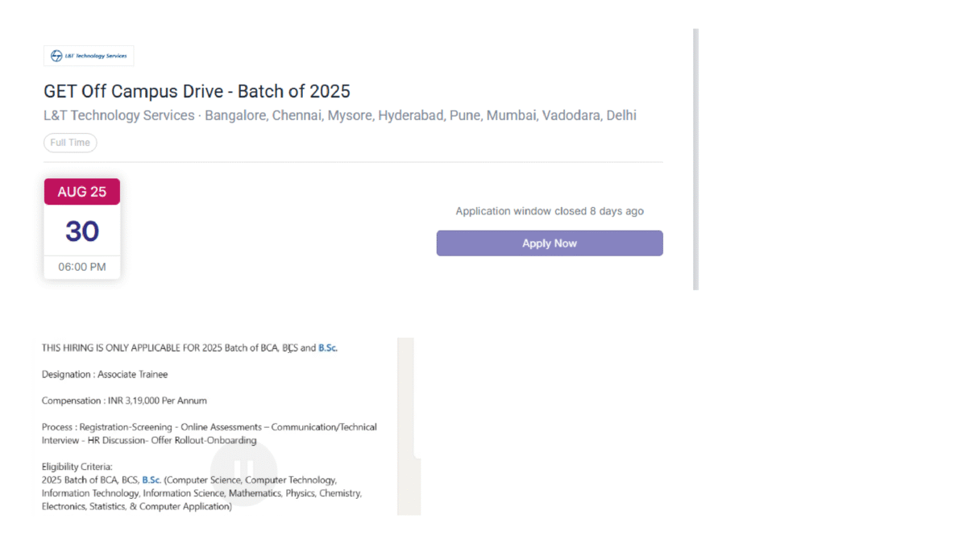Click the 06:00 PM time label
Screen dimensions: 967x544
(x=82, y=267)
